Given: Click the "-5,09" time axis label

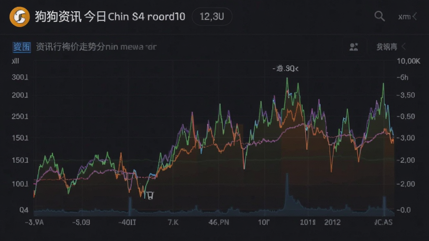Looking at the screenshot, I should (x=81, y=223).
